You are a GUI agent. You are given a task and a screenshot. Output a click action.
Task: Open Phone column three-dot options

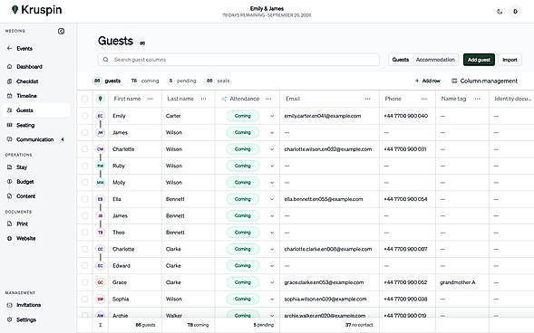(424, 99)
